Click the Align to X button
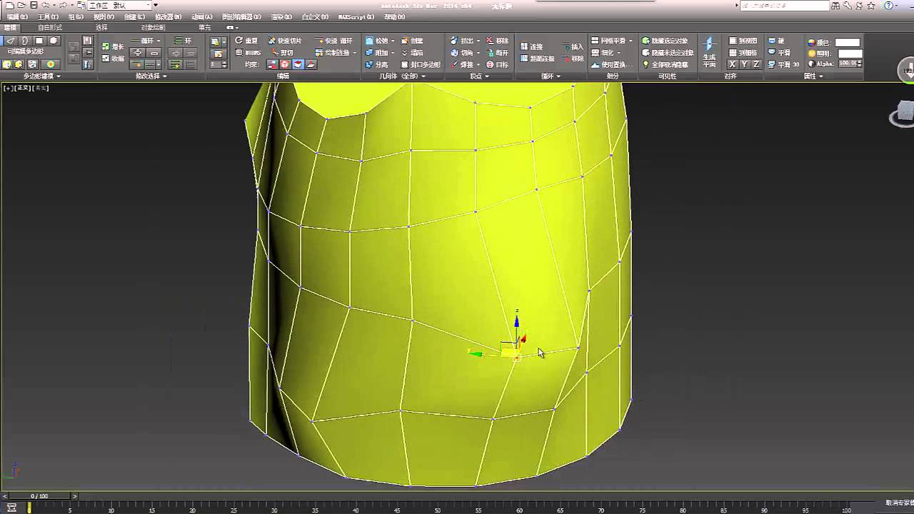This screenshot has width=914, height=514. click(x=732, y=64)
